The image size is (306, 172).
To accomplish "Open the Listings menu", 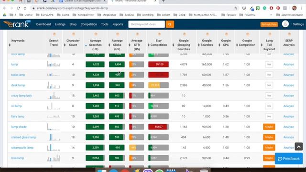I will point(60,24).
